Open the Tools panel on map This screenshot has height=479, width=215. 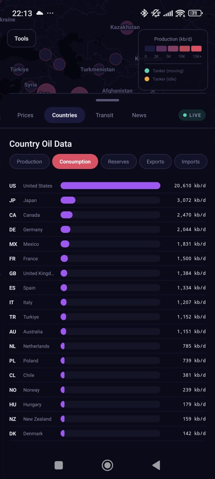point(21,39)
